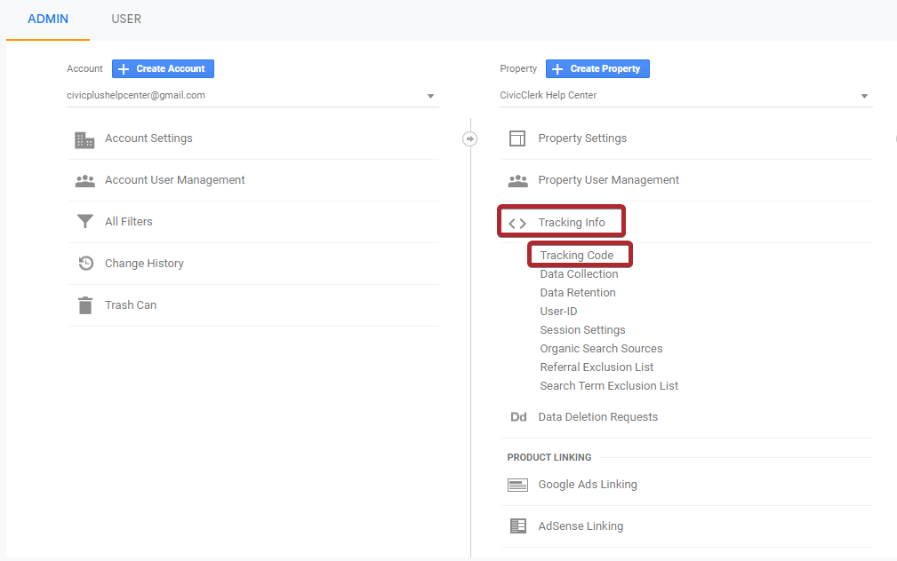This screenshot has height=561, width=897.
Task: Open Session Settings
Action: tap(582, 330)
